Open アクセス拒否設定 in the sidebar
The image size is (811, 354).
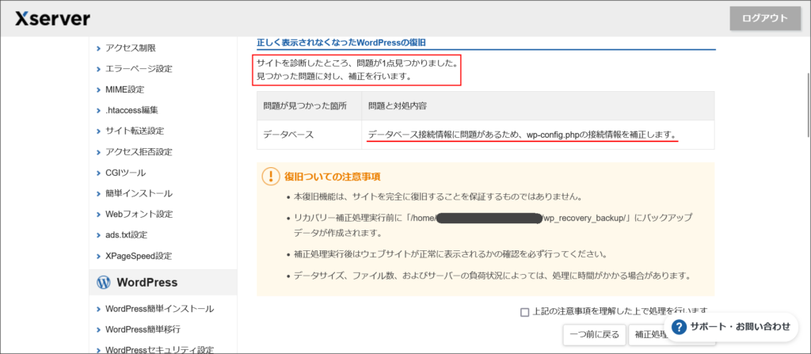coord(139,151)
